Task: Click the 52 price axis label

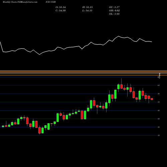Action: point(159,102)
